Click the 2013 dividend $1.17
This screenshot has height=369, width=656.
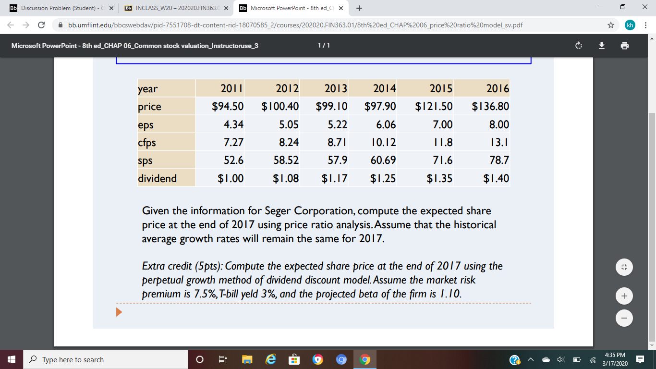click(335, 178)
